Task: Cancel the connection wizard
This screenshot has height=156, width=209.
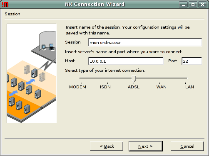Action: point(187,146)
